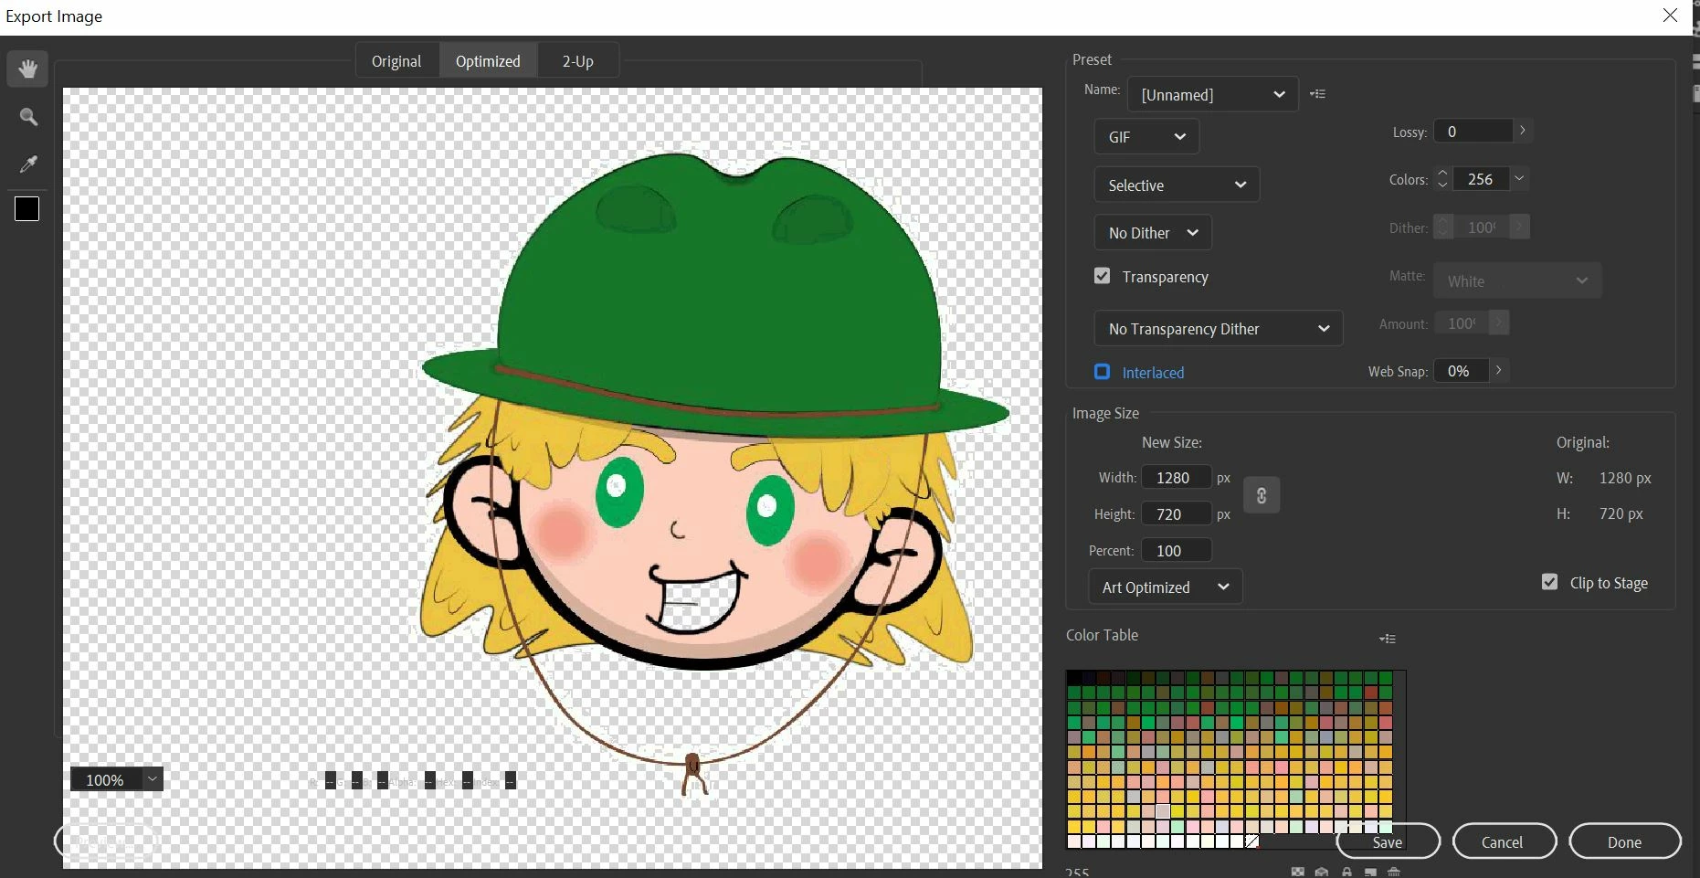The width and height of the screenshot is (1700, 878).
Task: Uncheck Clip to Stage
Action: [1550, 582]
